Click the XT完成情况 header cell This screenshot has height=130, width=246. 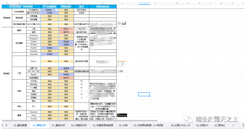point(49,6)
